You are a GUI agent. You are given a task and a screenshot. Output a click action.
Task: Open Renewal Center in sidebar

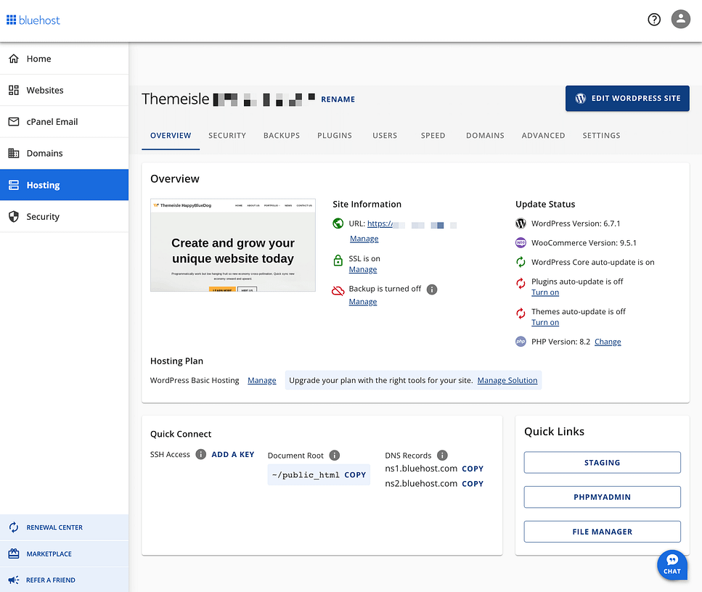[x=54, y=527]
